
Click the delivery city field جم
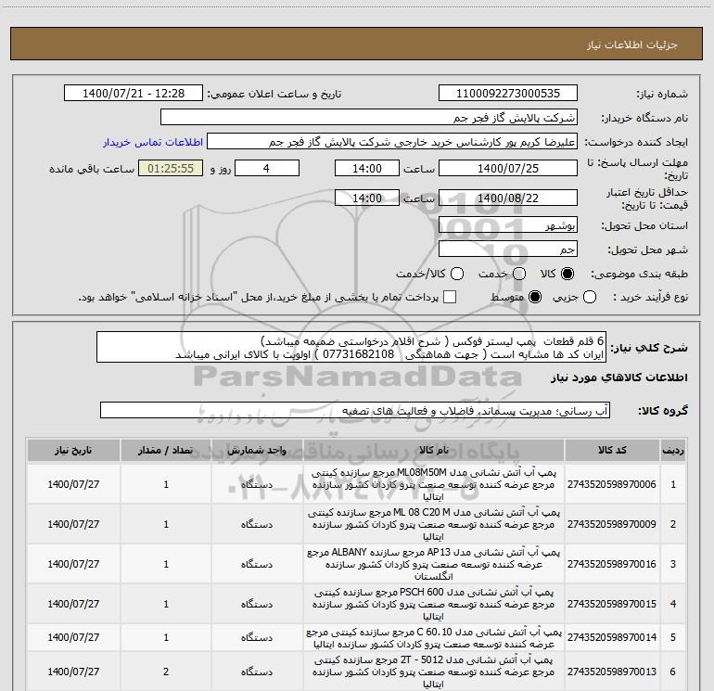[508, 249]
